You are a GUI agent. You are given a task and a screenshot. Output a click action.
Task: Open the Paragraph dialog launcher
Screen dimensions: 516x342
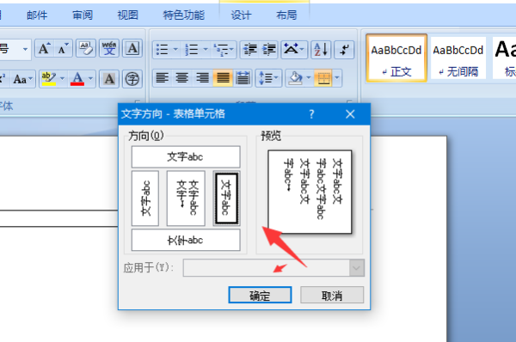349,102
